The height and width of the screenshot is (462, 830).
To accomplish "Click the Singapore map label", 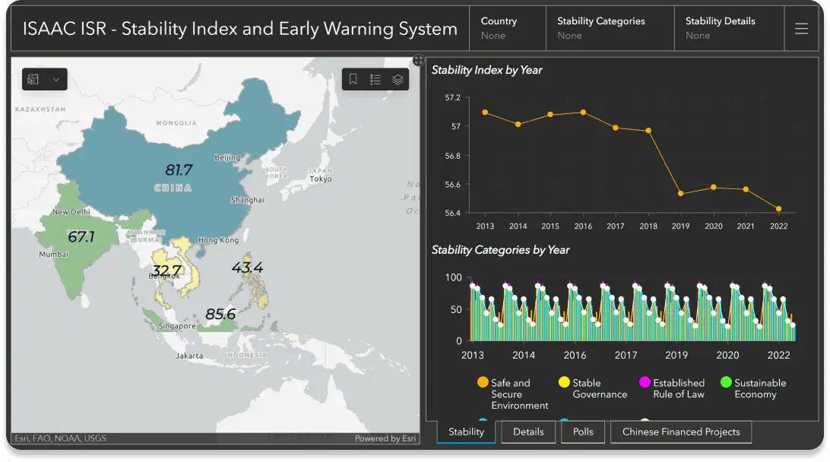I will tap(177, 326).
